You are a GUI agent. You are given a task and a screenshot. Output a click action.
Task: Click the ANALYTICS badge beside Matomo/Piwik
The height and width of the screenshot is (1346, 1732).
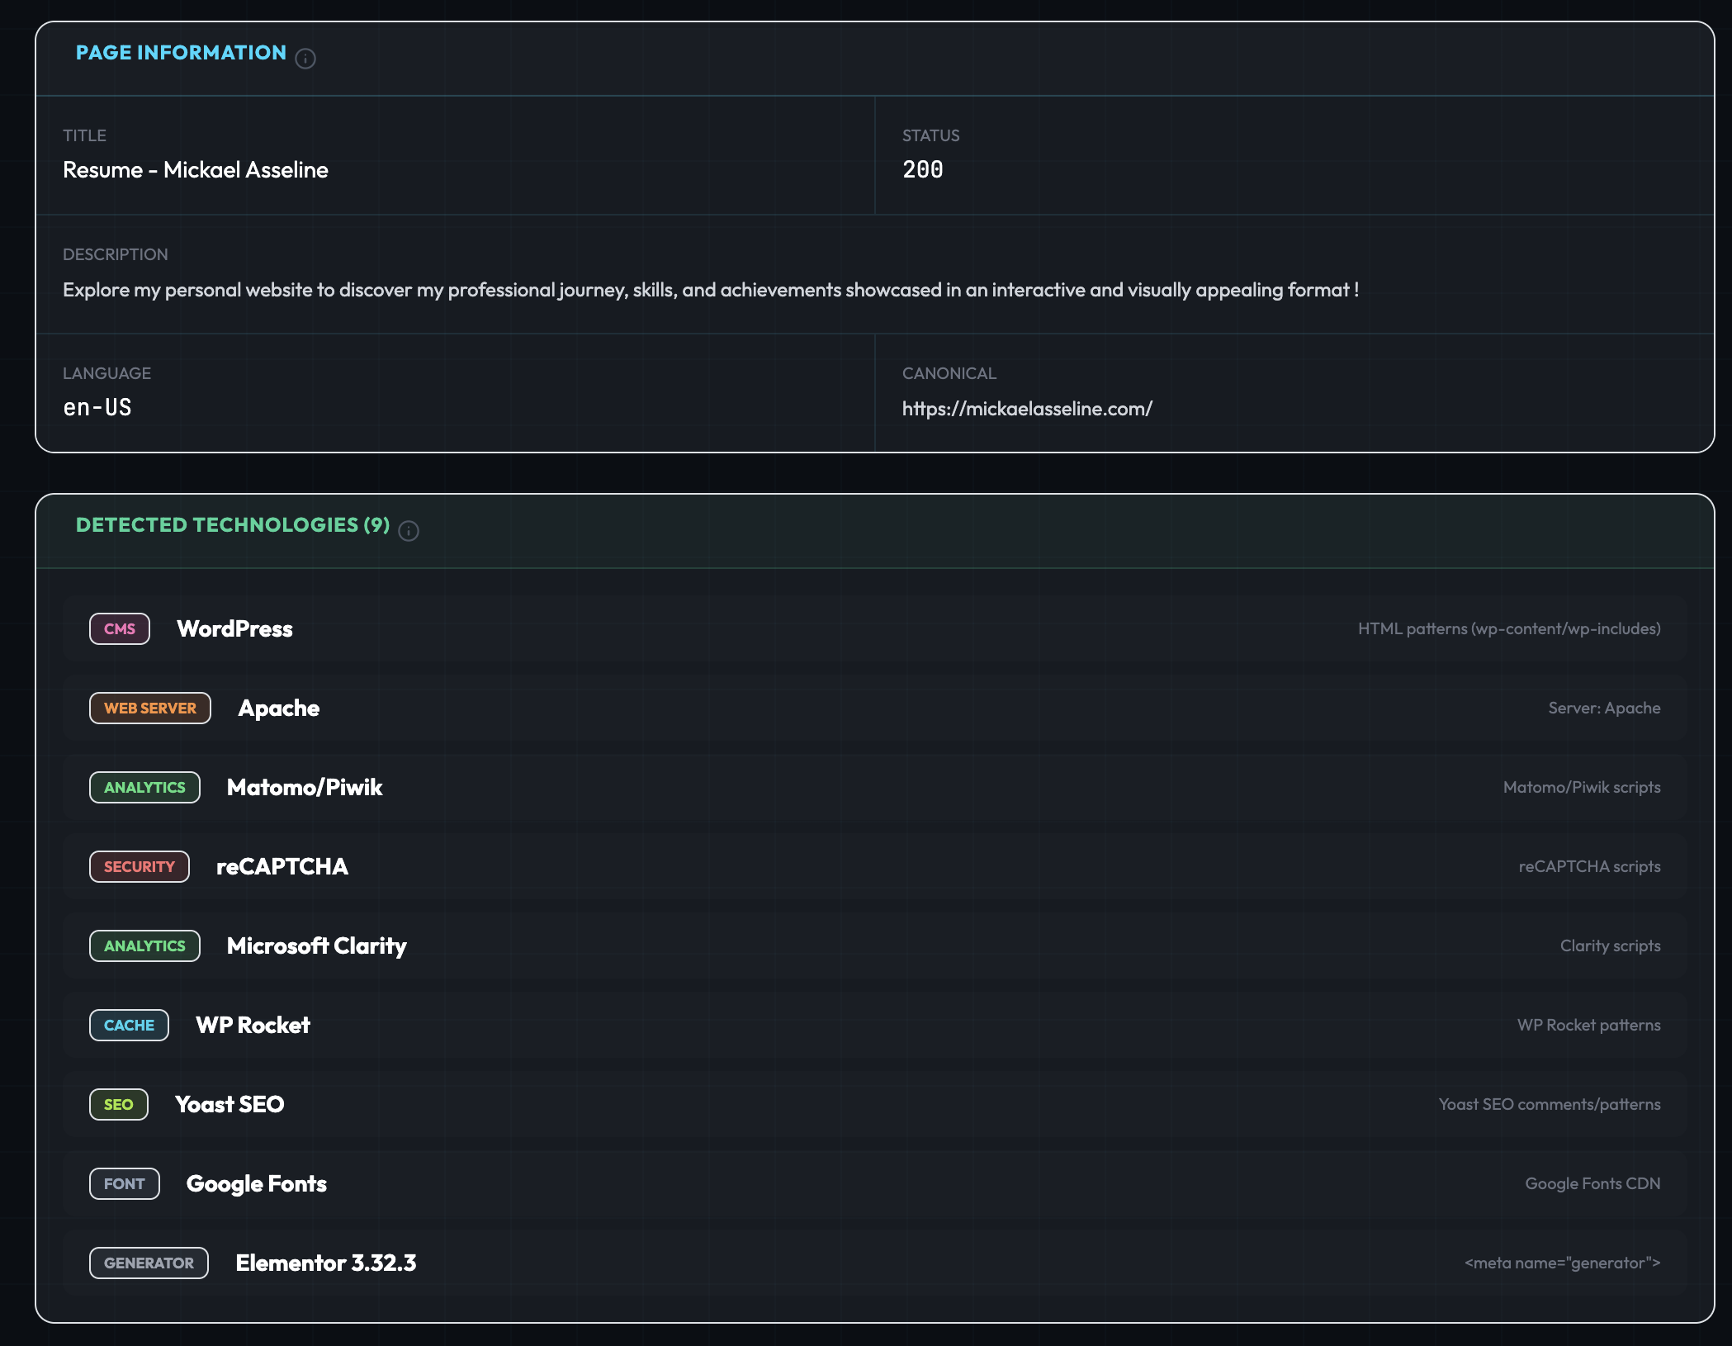tap(144, 788)
